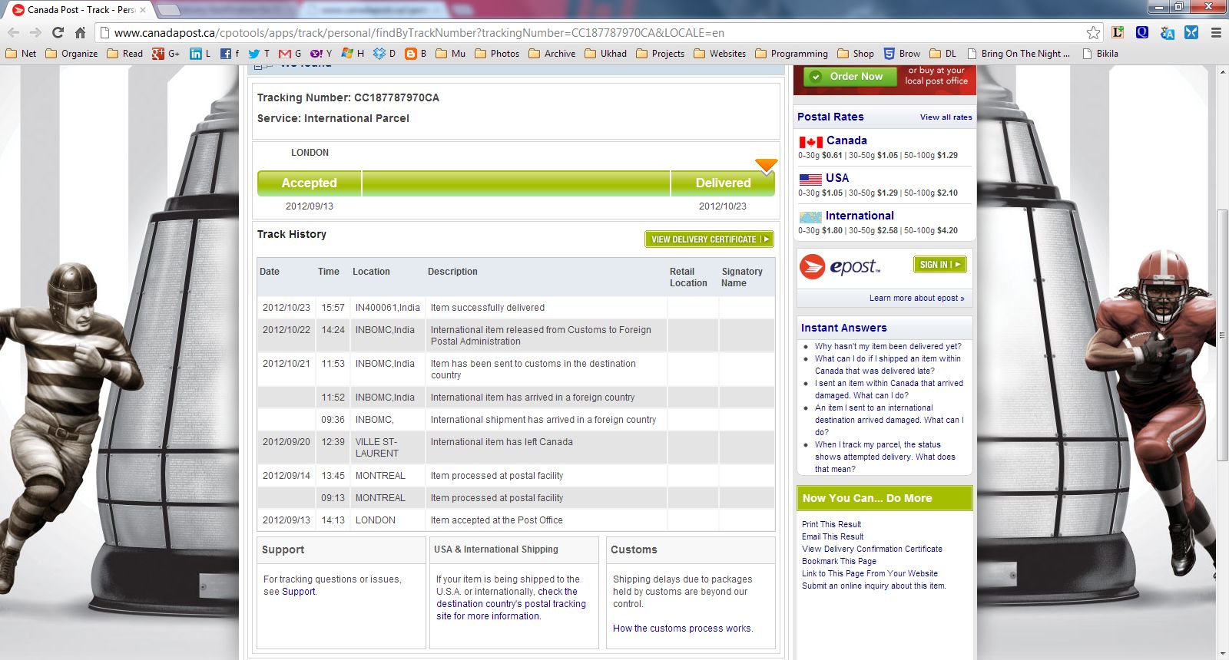Open the Facebook f bookmark
This screenshot has width=1229, height=660.
point(230,54)
